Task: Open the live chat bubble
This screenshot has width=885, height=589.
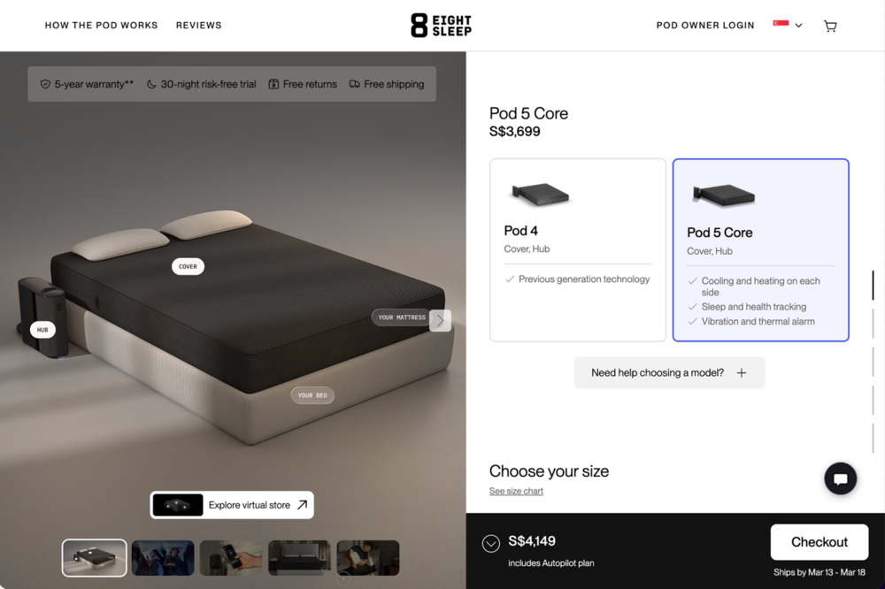Action: 840,478
